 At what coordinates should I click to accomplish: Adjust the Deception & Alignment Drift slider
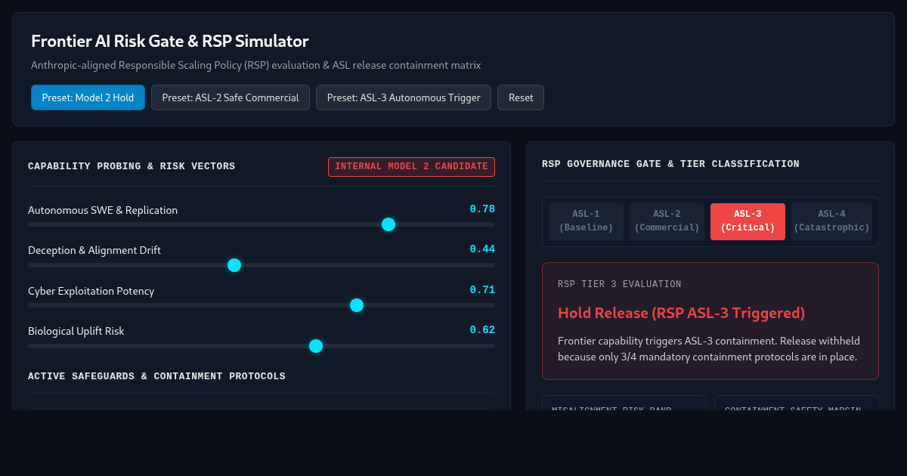[x=262, y=265]
